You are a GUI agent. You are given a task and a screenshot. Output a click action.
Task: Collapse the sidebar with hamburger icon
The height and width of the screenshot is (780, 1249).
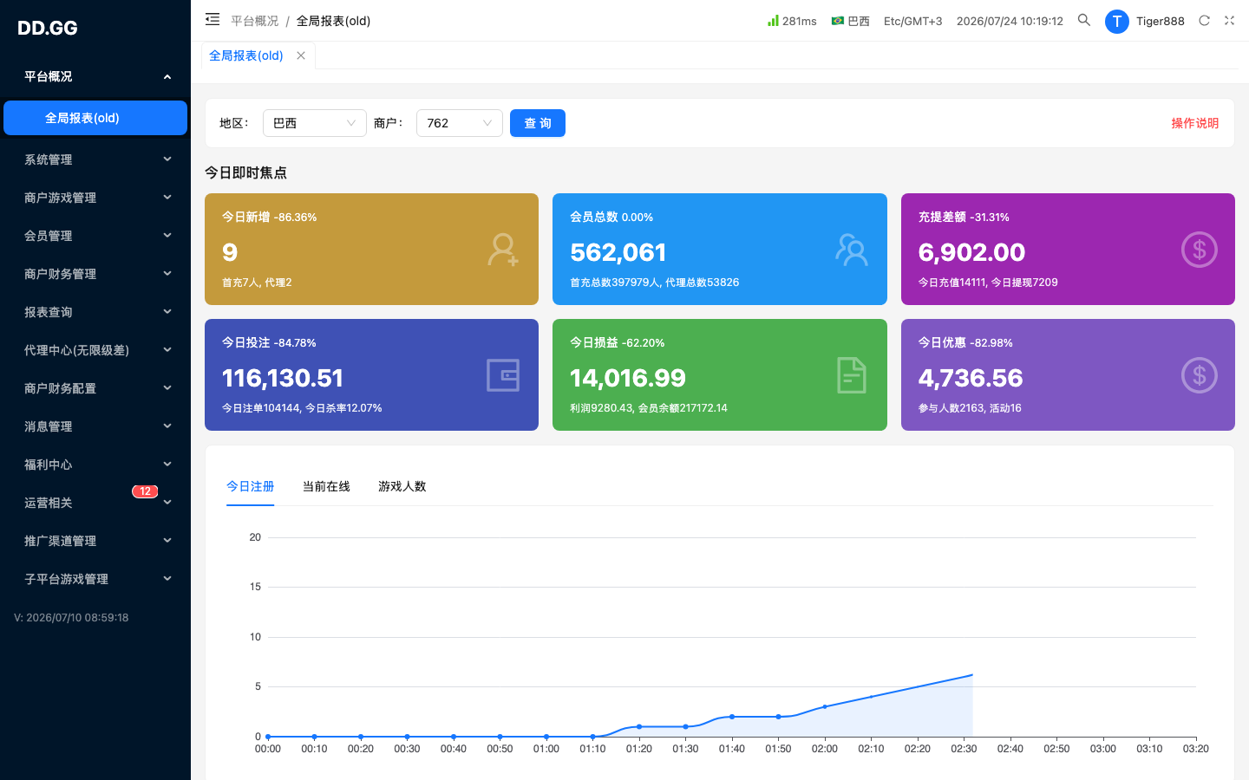213,20
